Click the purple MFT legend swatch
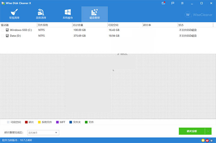This screenshot has height=143, width=216. [58, 122]
